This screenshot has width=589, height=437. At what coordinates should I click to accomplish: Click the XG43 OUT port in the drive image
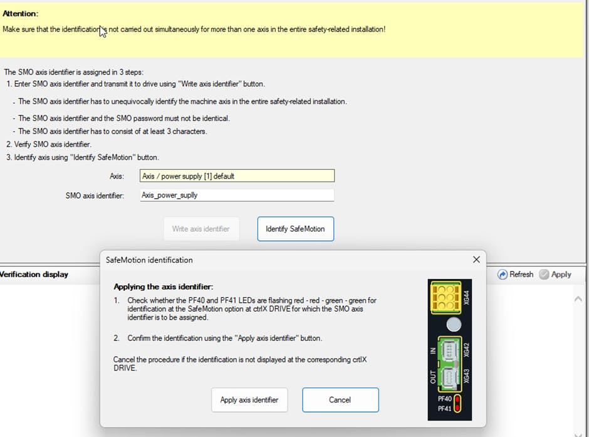coord(450,378)
